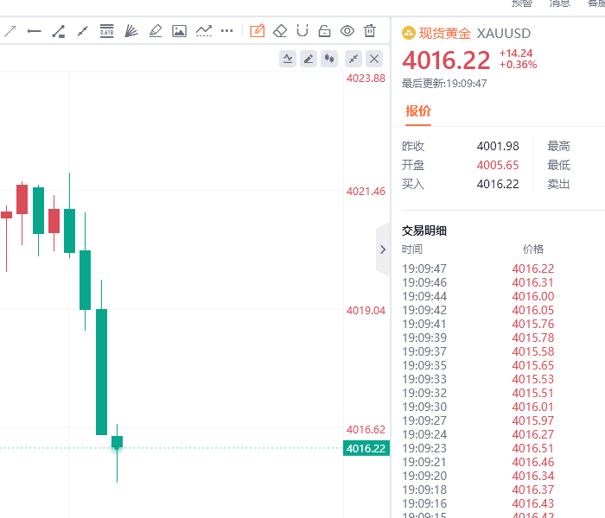Click the 交易明细 section heading
This screenshot has width=605, height=518.
coord(424,231)
